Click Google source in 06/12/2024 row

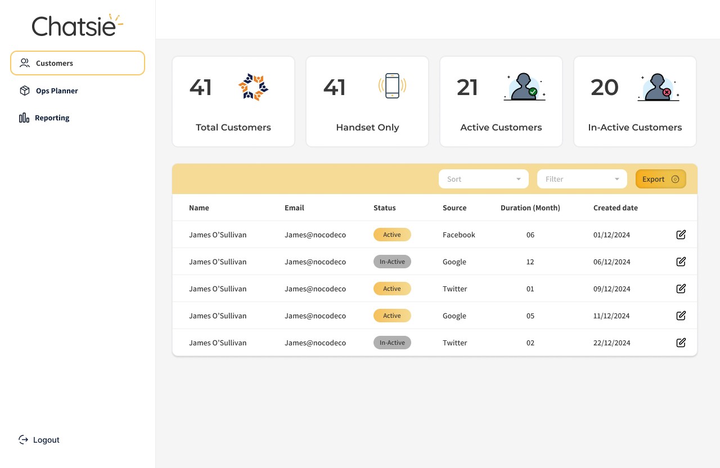(x=454, y=262)
